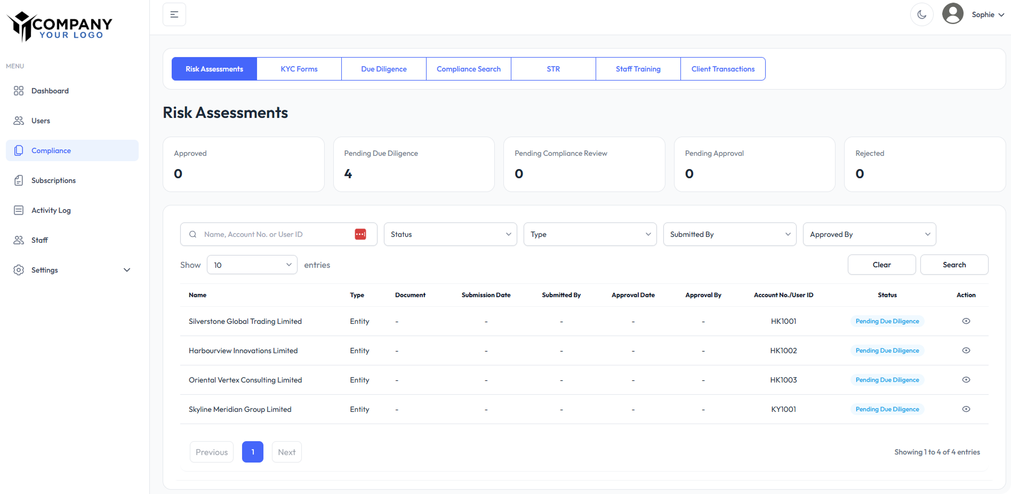Select the Staff icon in the menu
Viewport: 1011px width, 494px height.
(x=18, y=240)
